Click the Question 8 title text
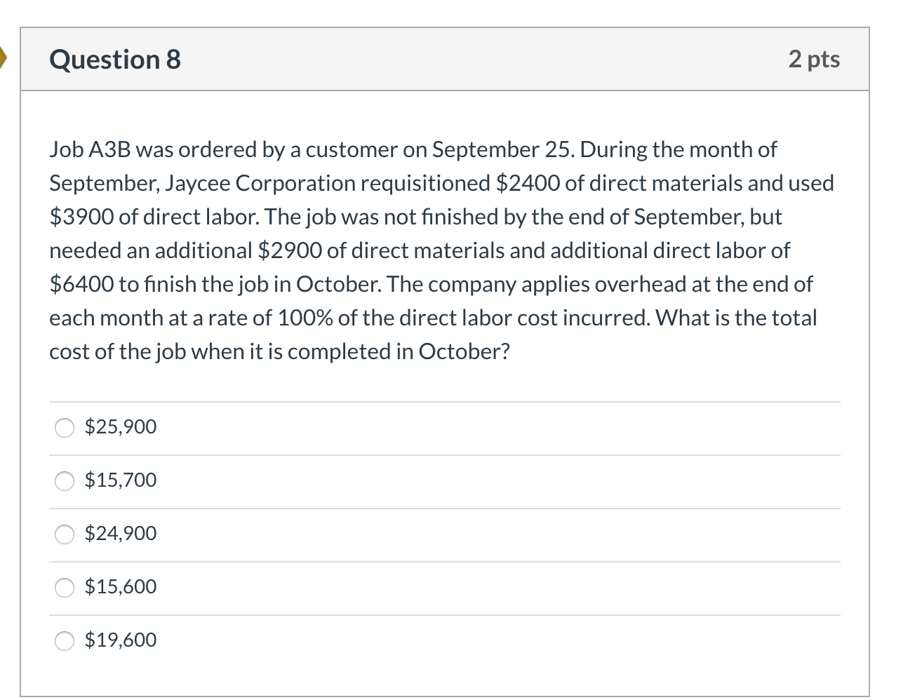The image size is (922, 700). pyautogui.click(x=114, y=60)
